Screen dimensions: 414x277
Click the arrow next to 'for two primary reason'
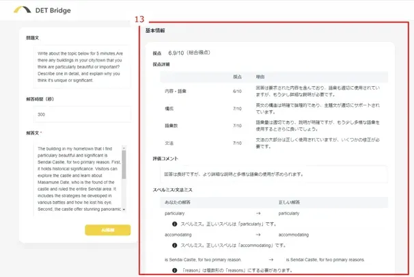tap(271, 259)
